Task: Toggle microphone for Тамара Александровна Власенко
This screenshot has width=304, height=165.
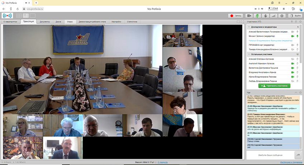Action: (x=298, y=50)
